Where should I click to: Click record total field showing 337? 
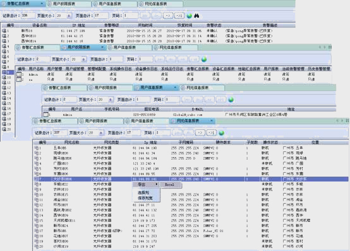pyautogui.click(x=60, y=133)
